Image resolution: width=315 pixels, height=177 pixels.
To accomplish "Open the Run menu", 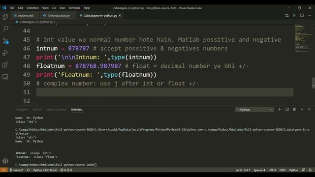I will [63, 8].
